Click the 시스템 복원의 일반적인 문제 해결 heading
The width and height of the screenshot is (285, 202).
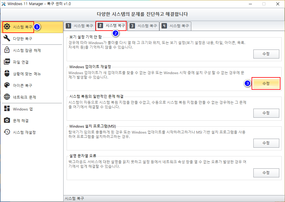[96, 96]
